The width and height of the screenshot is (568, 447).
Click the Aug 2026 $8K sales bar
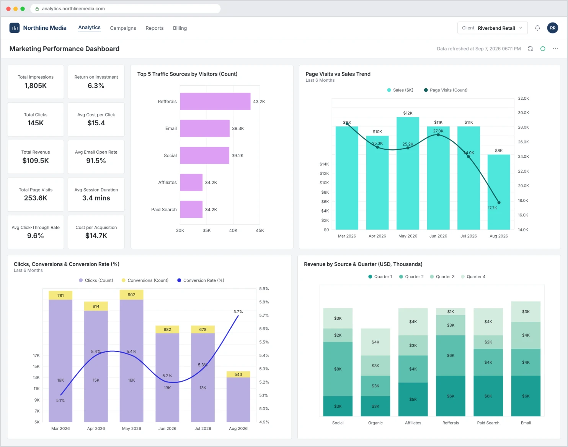click(x=499, y=192)
